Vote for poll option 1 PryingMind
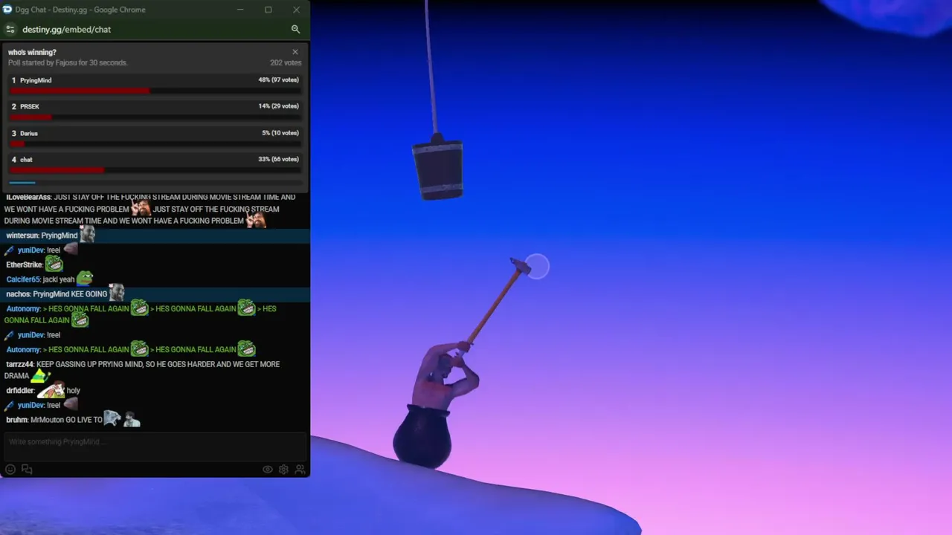This screenshot has height=535, width=952. [x=155, y=85]
